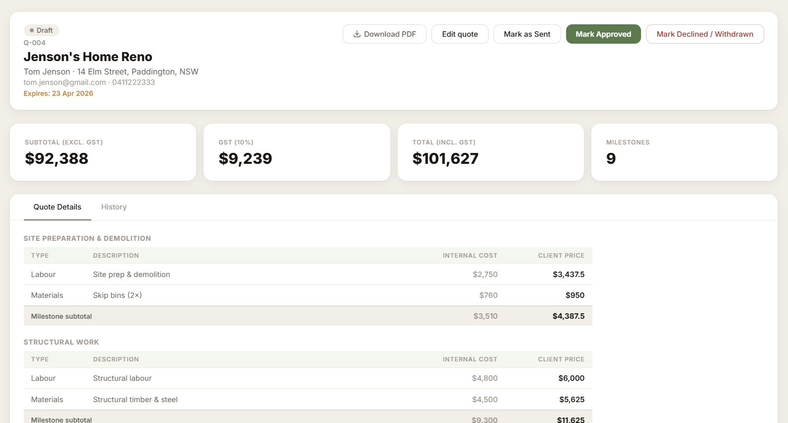This screenshot has height=423, width=788.
Task: Click the milestone subtotal internal cost $3,510
Action: tap(485, 316)
